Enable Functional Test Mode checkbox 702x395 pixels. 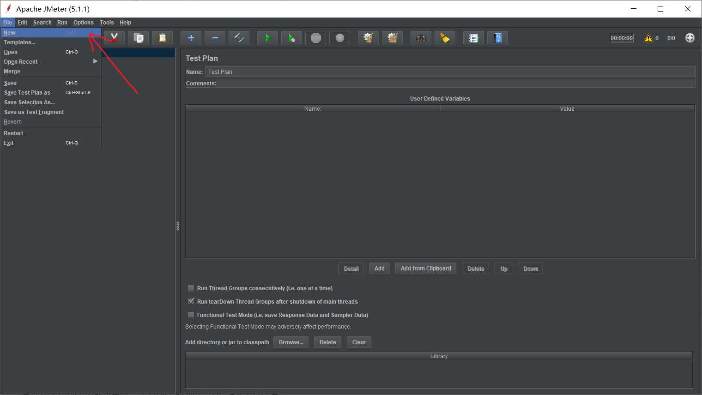[191, 315]
